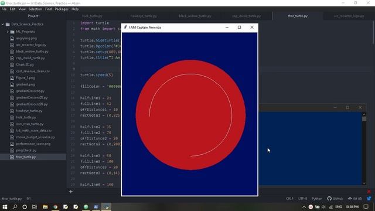Open Cortana circle icon in taskbar
This screenshot has height=211, width=375.
tap(25, 207)
